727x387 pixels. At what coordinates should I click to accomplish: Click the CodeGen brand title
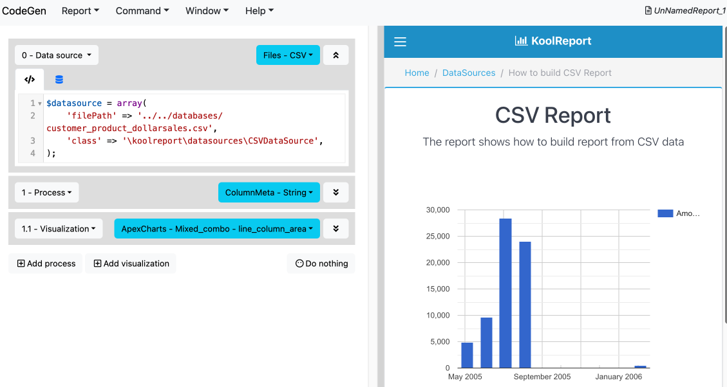click(x=24, y=11)
